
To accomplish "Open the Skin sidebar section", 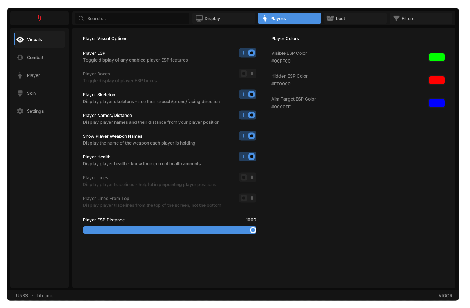I will pos(40,93).
